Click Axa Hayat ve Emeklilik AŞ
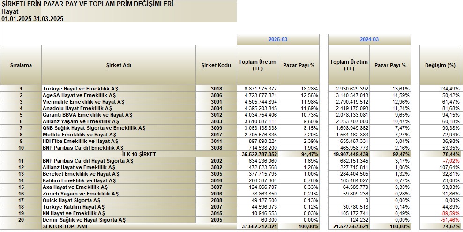This screenshot has height=232, width=463. [x=119, y=187]
